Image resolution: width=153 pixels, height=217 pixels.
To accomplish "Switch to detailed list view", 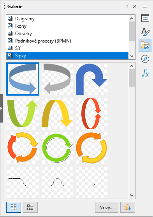I will (x=30, y=207).
